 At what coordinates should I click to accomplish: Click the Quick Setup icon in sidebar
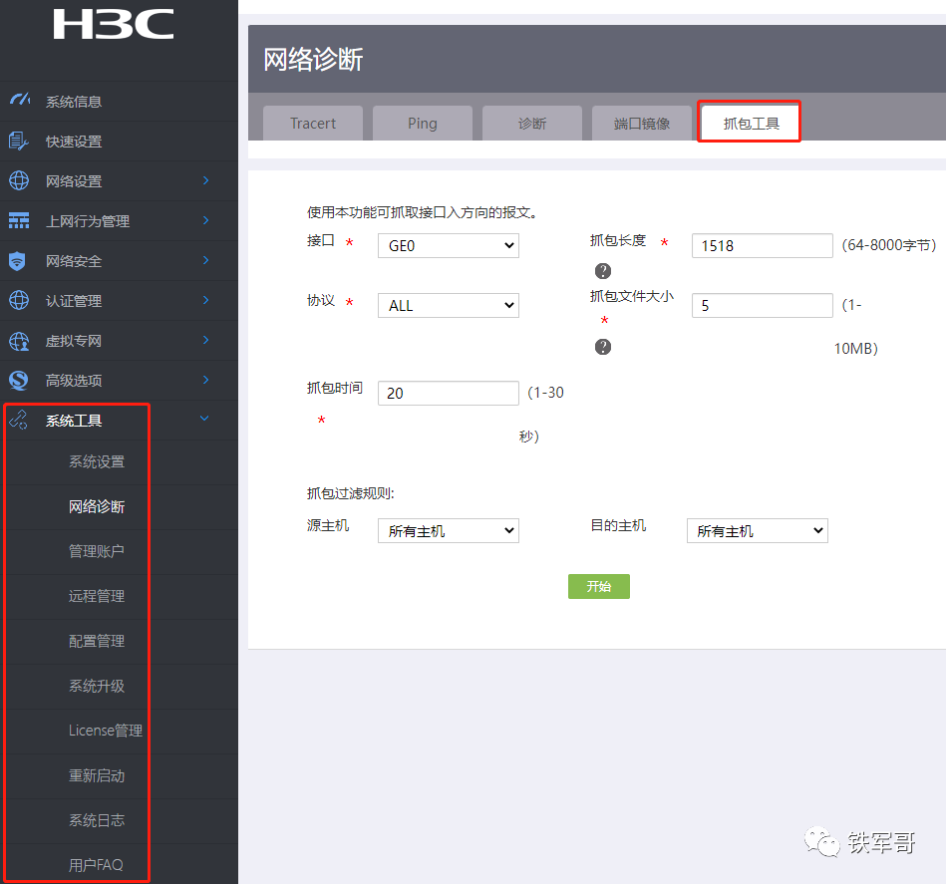click(19, 141)
